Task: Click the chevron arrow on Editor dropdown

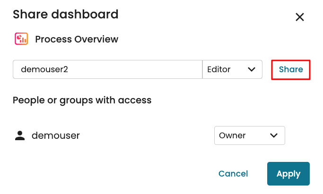Action: pyautogui.click(x=251, y=69)
